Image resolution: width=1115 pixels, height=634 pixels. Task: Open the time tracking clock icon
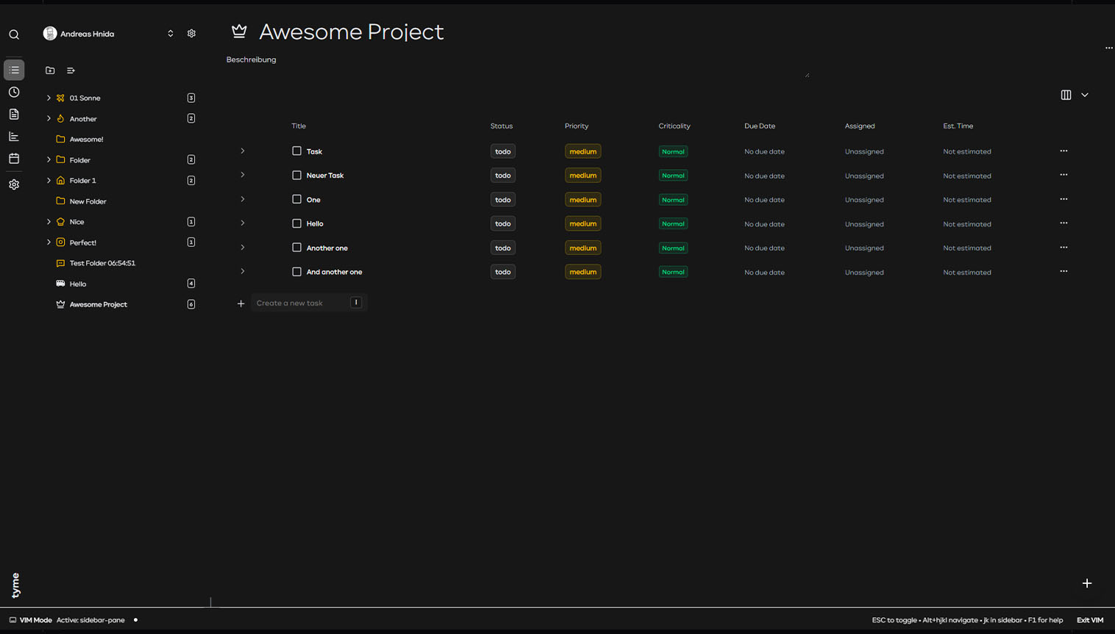(x=14, y=93)
